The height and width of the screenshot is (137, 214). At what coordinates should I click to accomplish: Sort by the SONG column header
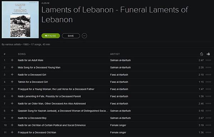point(22,54)
